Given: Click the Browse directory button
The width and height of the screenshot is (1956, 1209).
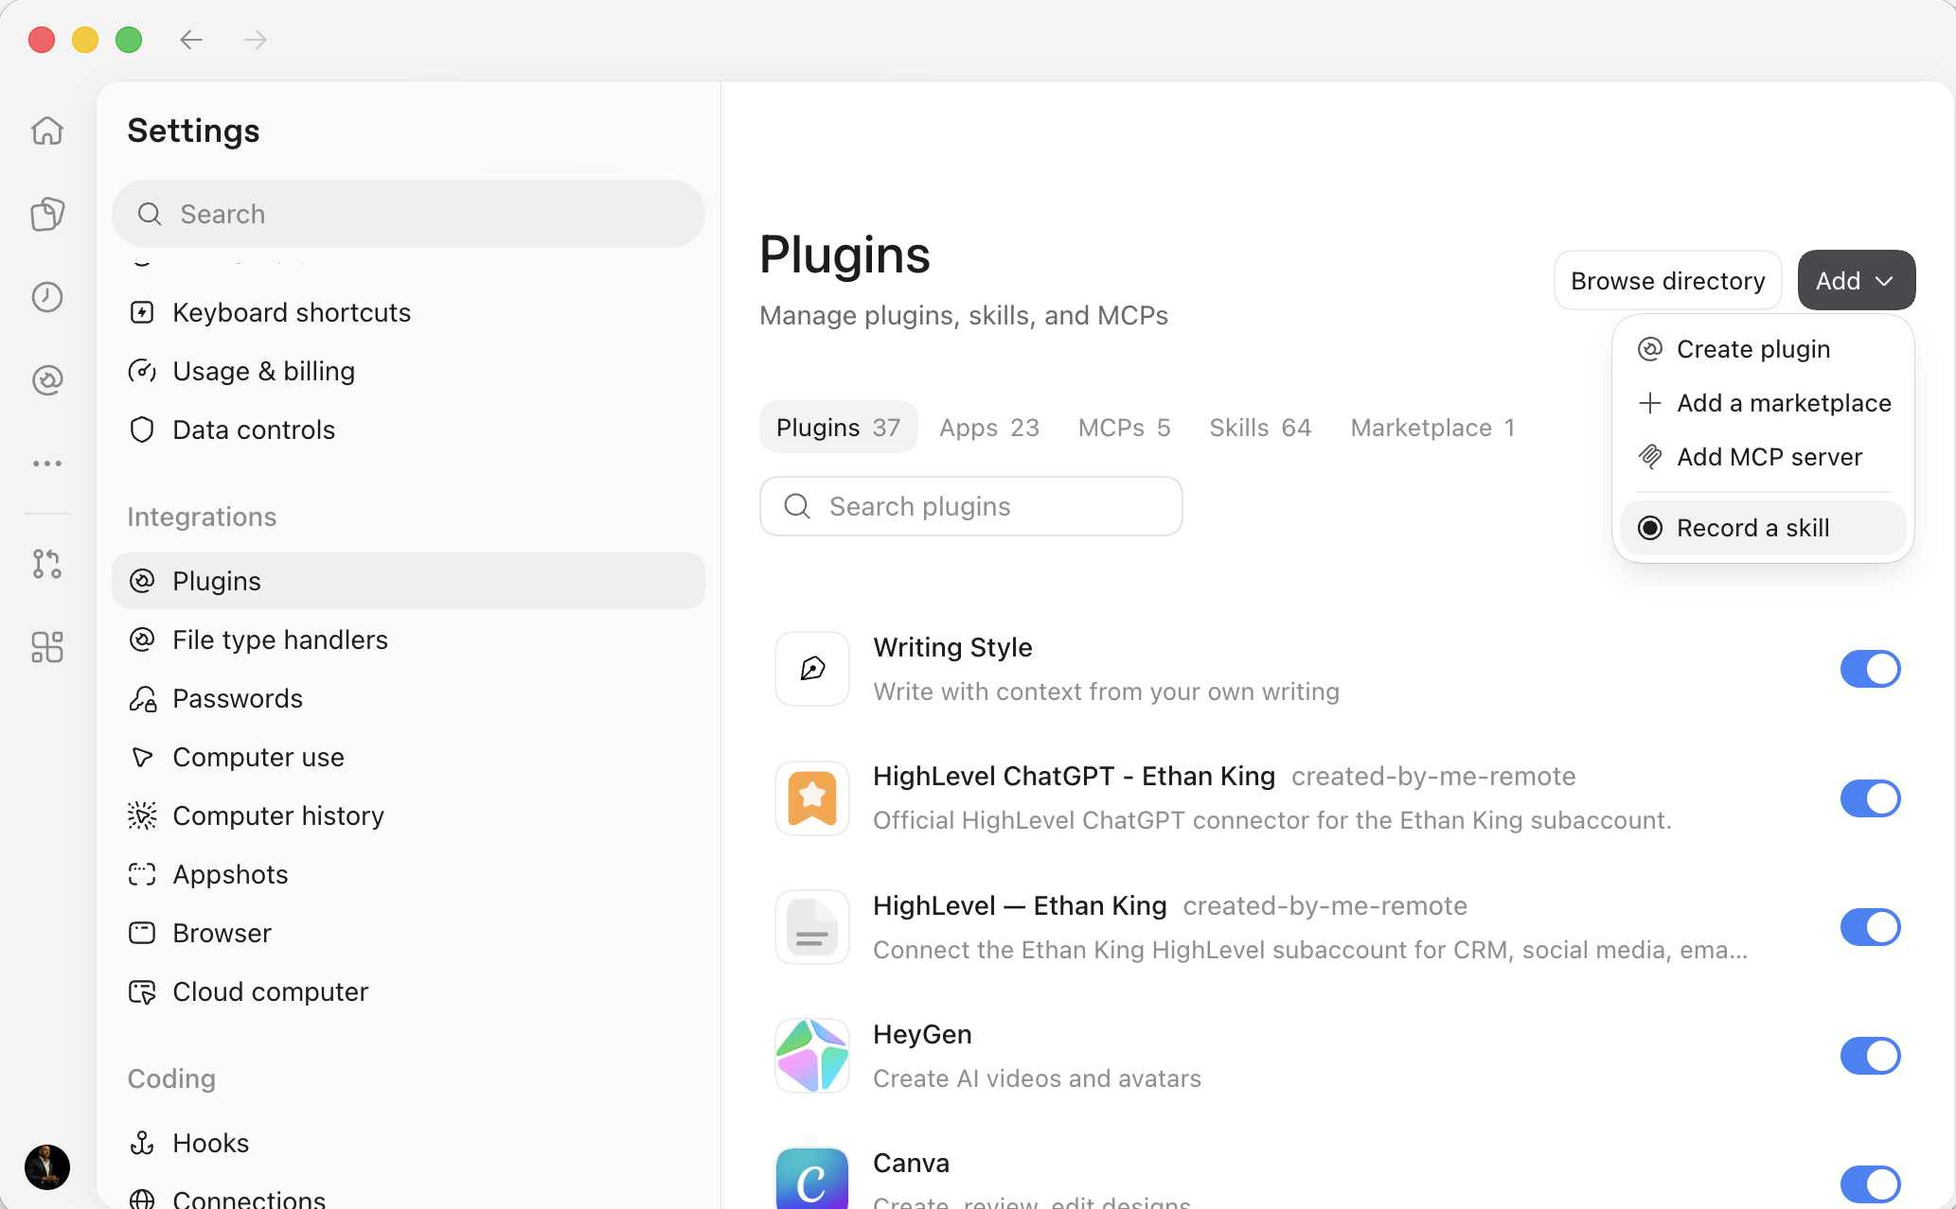Looking at the screenshot, I should (1668, 280).
